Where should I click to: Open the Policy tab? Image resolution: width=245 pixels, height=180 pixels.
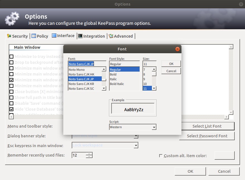point(40,36)
